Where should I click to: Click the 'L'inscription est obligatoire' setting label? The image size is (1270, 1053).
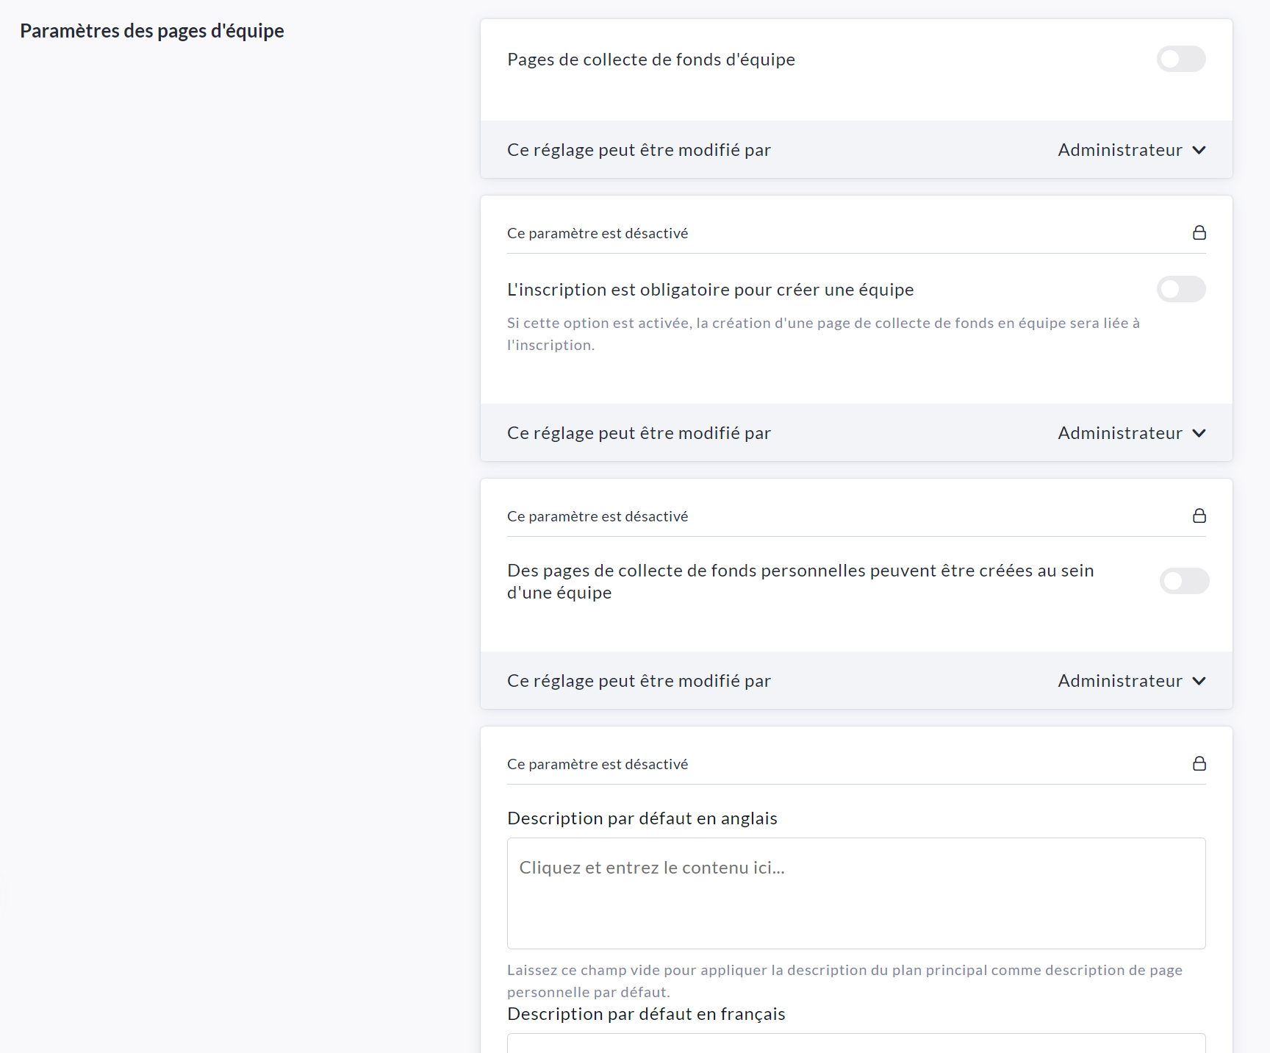point(710,290)
